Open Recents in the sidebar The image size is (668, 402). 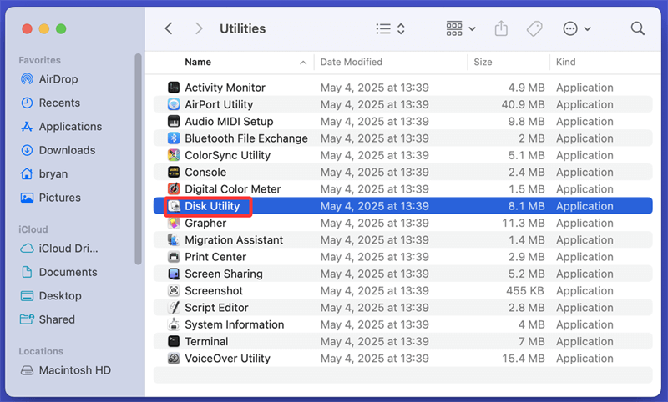click(x=50, y=103)
